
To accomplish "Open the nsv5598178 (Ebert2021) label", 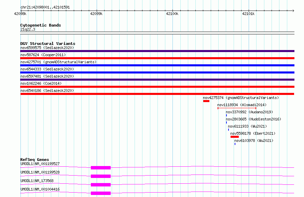I will pyautogui.click(x=253, y=133).
